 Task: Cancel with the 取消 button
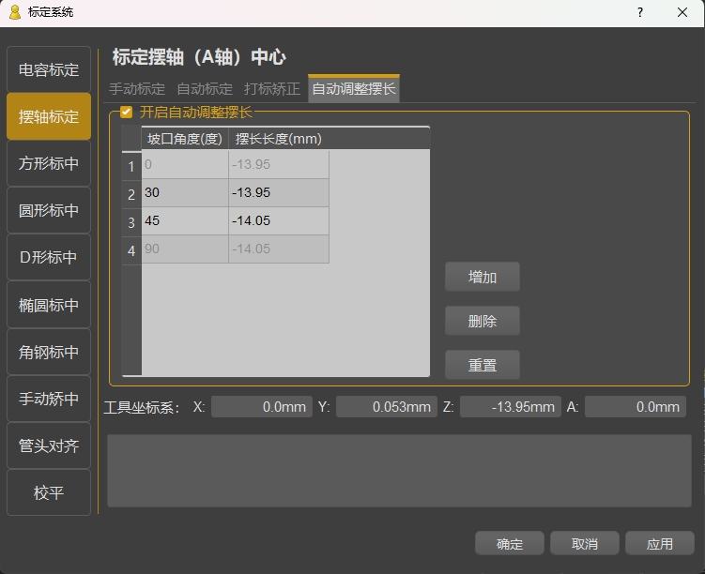click(x=585, y=544)
